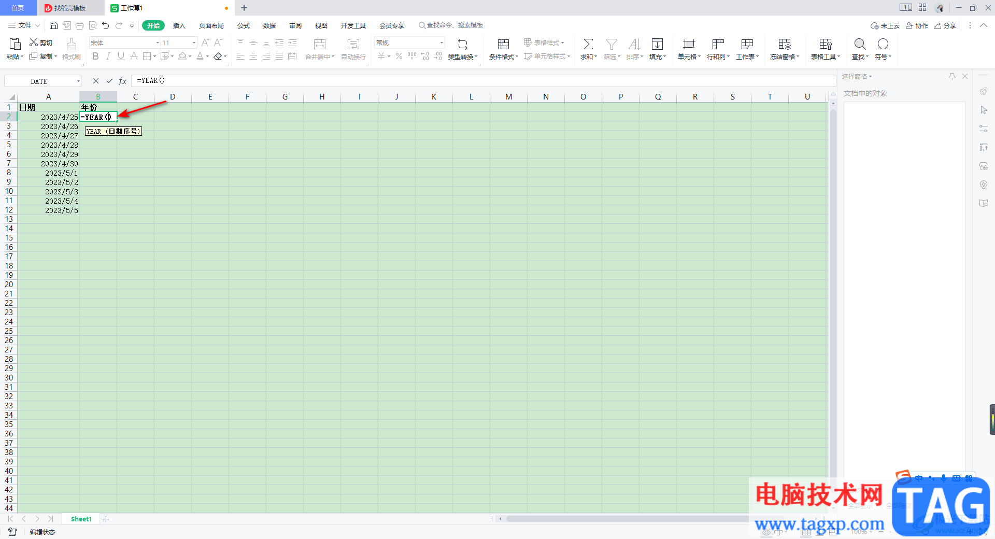Viewport: 995px width, 539px height.
Task: Click the percent style icon
Action: (399, 56)
